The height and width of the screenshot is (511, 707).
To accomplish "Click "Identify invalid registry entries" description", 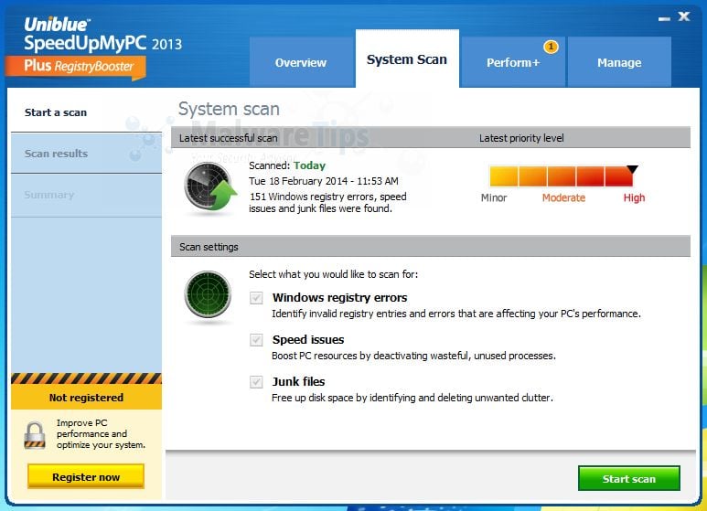I will coord(455,314).
